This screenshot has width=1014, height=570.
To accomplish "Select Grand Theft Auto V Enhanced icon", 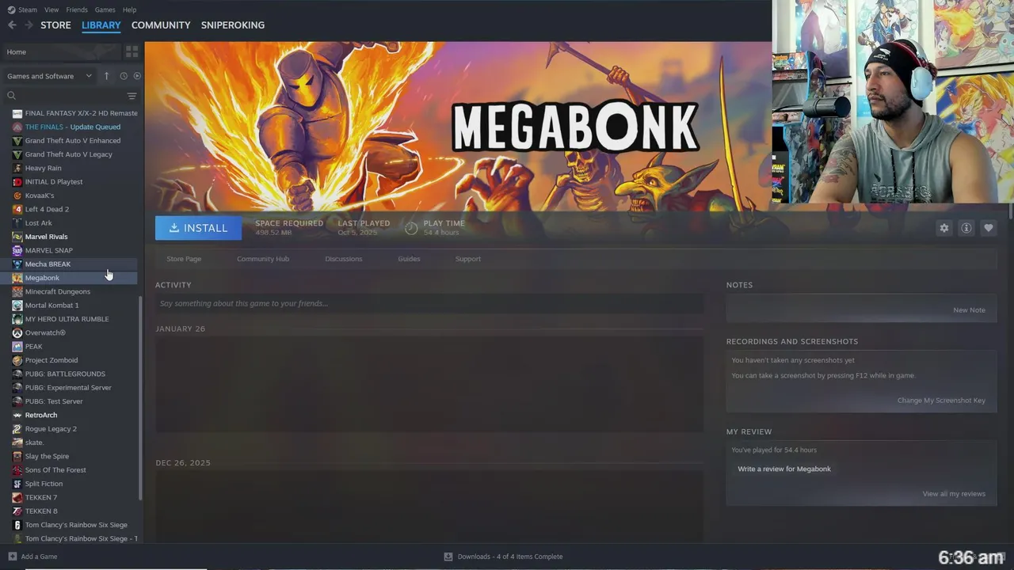I will [17, 141].
